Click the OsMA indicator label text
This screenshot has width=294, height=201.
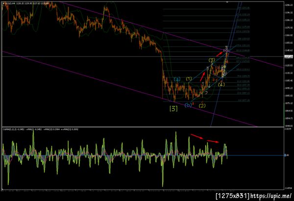41,129
